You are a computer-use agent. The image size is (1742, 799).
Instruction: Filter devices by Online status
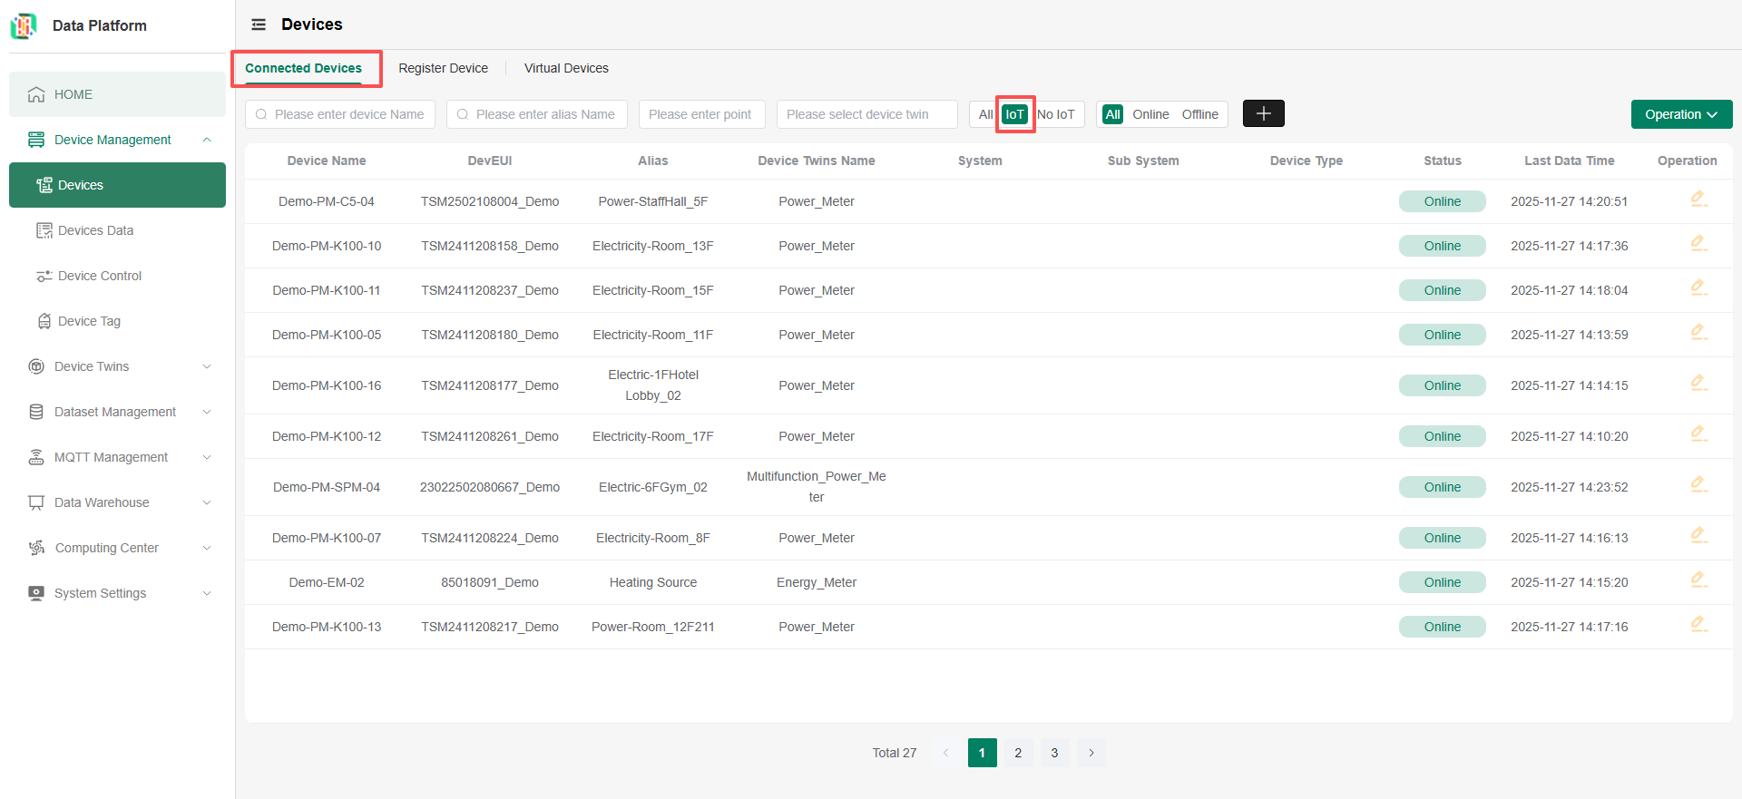1150,114
